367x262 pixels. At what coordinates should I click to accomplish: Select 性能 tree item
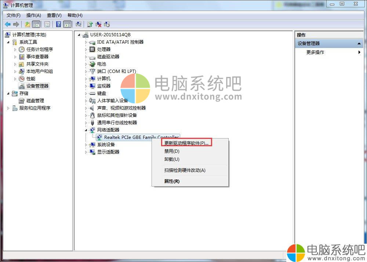[31, 79]
